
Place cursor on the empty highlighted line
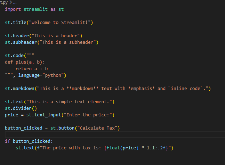115,135
